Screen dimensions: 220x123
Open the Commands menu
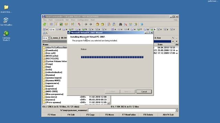59,20
